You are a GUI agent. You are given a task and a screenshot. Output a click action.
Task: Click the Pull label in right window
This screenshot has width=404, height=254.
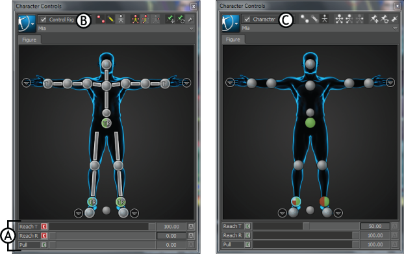point(227,244)
